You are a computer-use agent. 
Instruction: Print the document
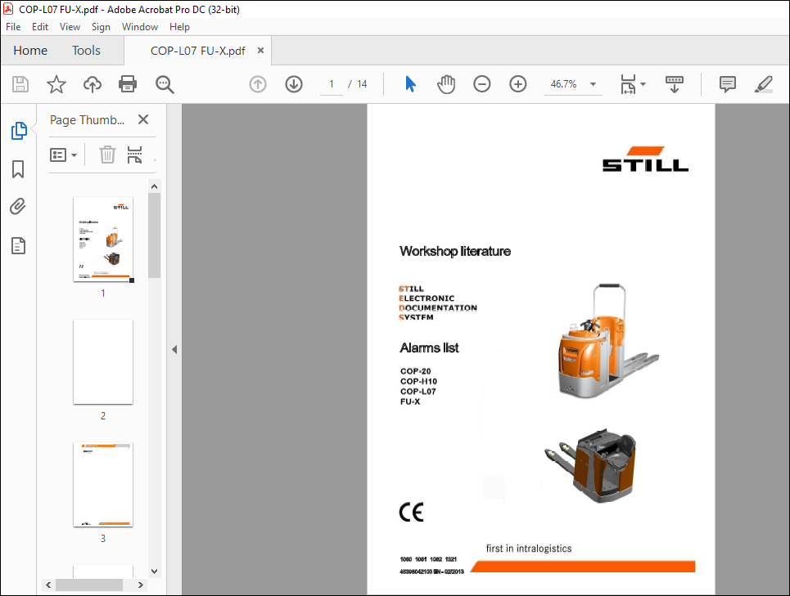pyautogui.click(x=128, y=84)
